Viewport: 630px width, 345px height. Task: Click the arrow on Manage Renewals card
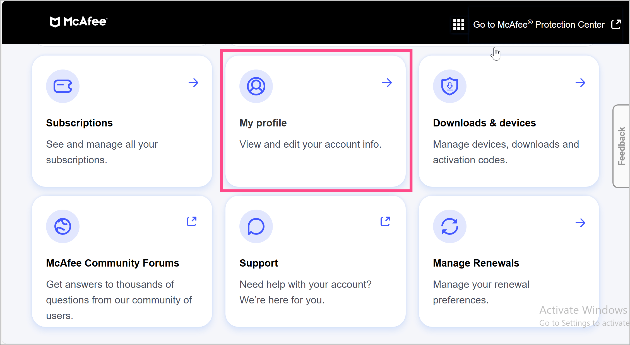[x=580, y=223]
